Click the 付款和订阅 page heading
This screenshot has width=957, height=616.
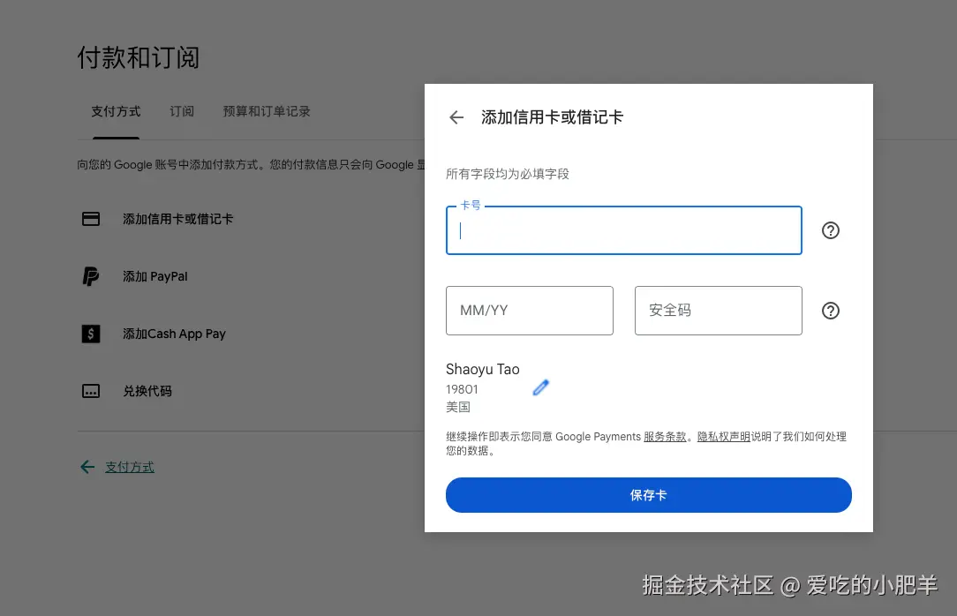[139, 58]
